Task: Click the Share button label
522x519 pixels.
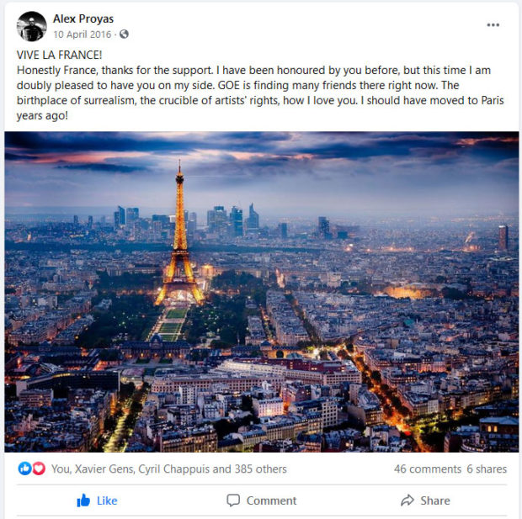Action: (435, 500)
